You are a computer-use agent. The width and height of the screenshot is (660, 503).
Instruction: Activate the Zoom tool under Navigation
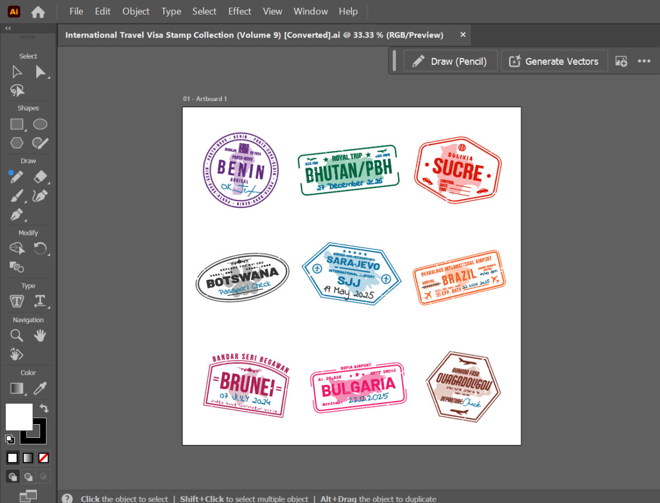tap(17, 335)
